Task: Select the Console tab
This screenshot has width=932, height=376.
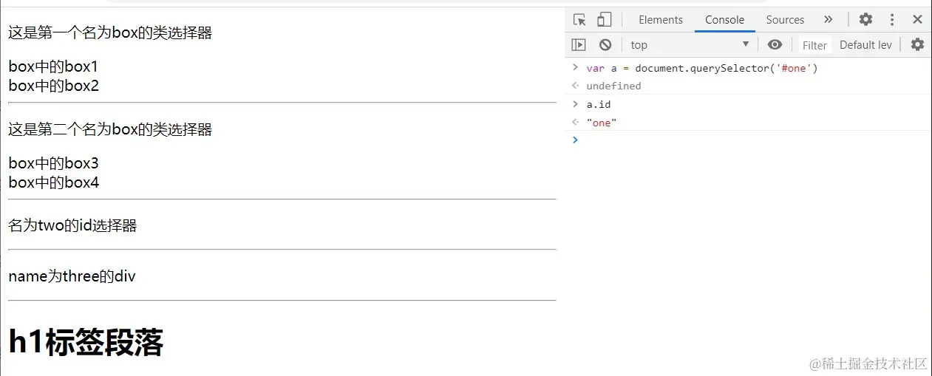Action: pos(724,20)
